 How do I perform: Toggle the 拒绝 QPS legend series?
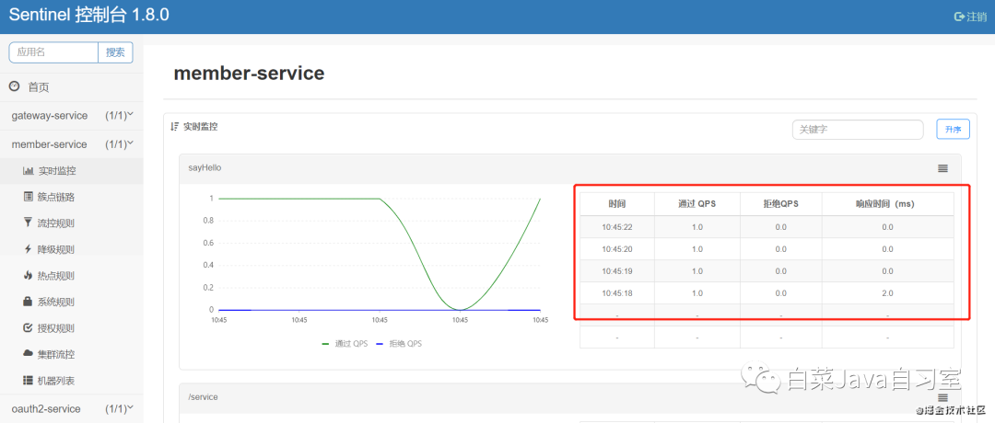[399, 343]
